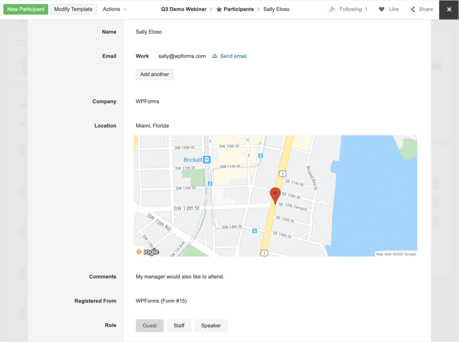The image size is (459, 342).
Task: Click the Miami, Florida location value
Action: [152, 126]
